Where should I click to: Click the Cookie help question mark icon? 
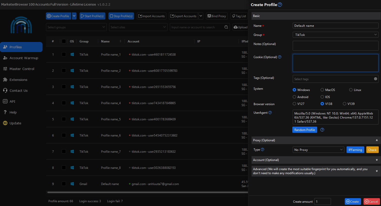[280, 57]
